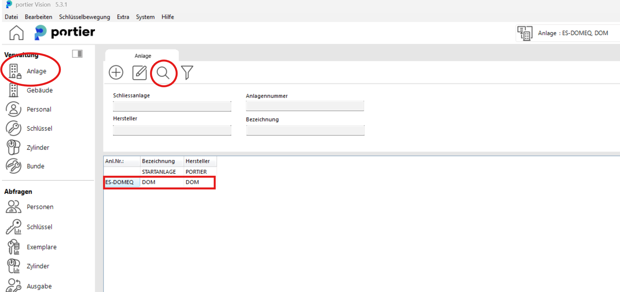The height and width of the screenshot is (292, 620).
Task: Start search with the magnifier icon
Action: pos(163,73)
